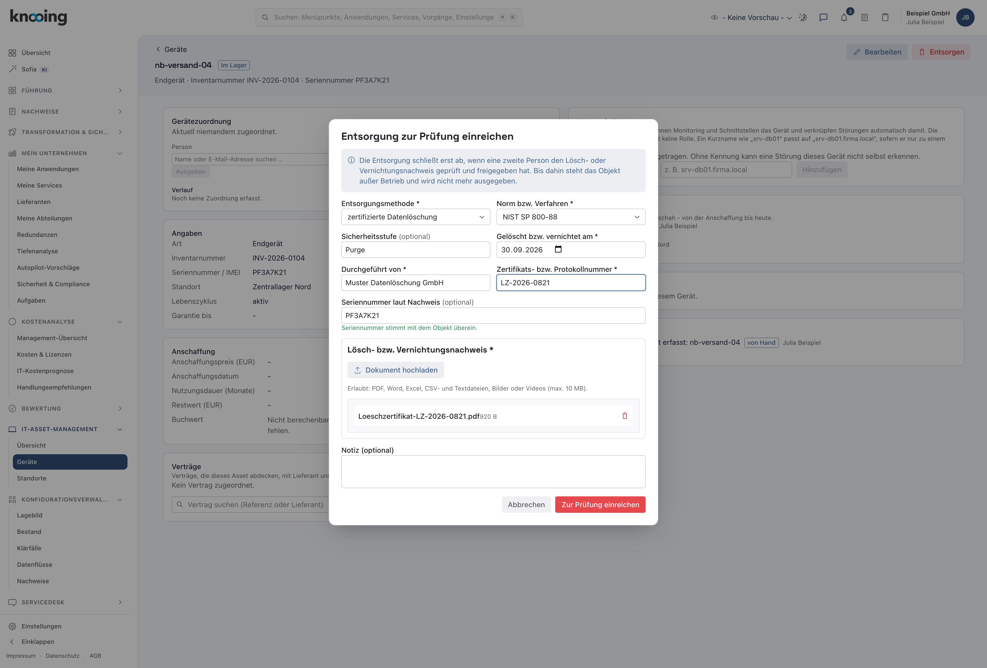
Task: Open the clipboard icon in header
Action: (885, 17)
